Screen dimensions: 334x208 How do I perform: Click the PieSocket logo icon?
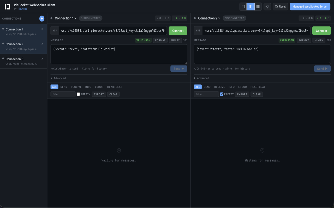tap(7, 6)
